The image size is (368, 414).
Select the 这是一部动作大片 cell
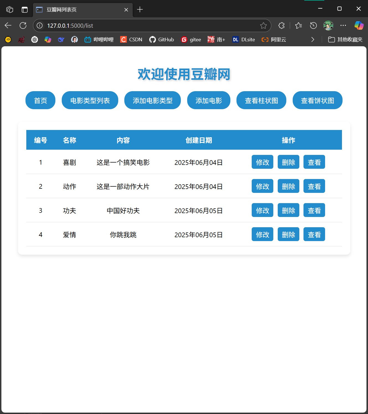click(123, 186)
